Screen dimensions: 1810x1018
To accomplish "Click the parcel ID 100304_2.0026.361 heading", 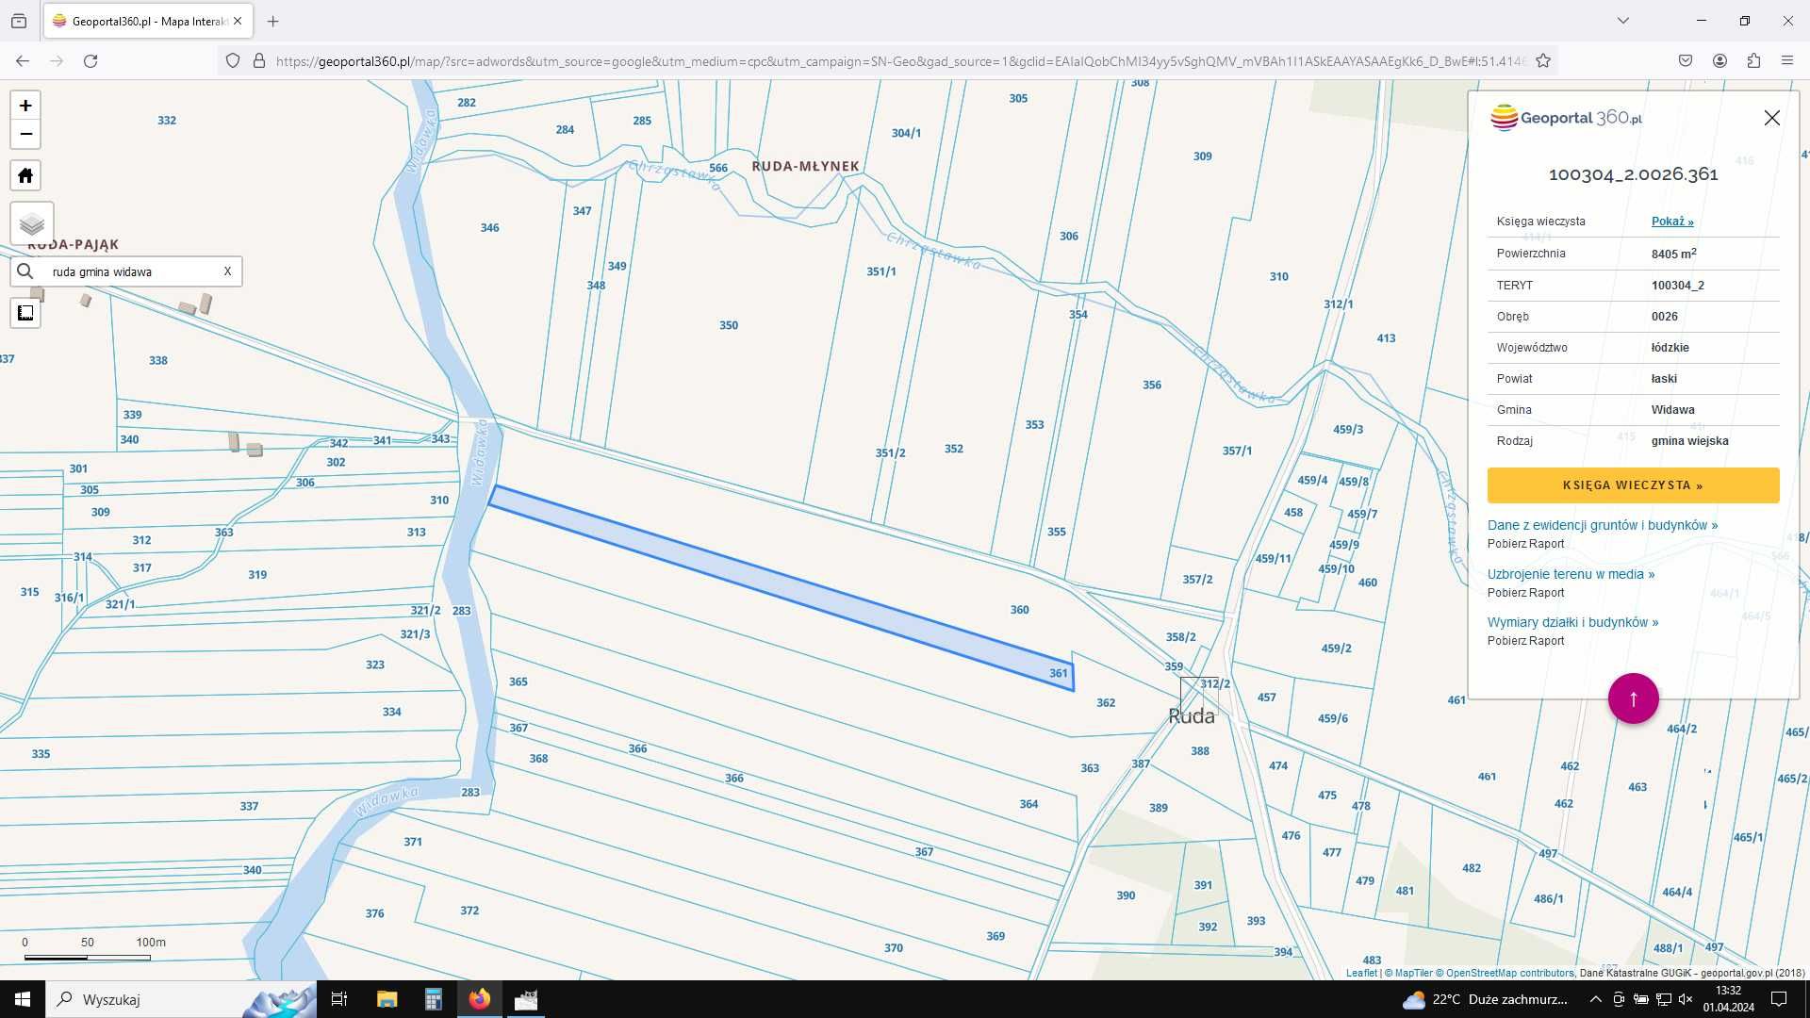I will 1634,174.
